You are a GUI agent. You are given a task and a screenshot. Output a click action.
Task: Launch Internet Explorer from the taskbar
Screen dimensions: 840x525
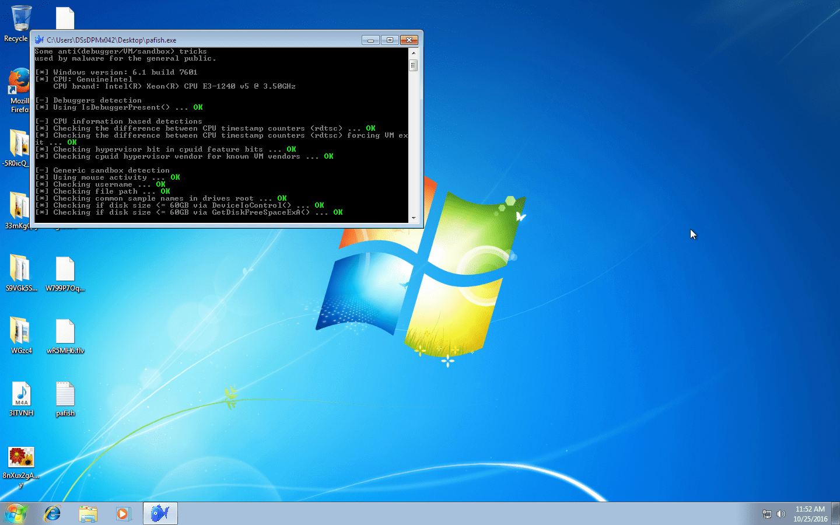tap(52, 513)
